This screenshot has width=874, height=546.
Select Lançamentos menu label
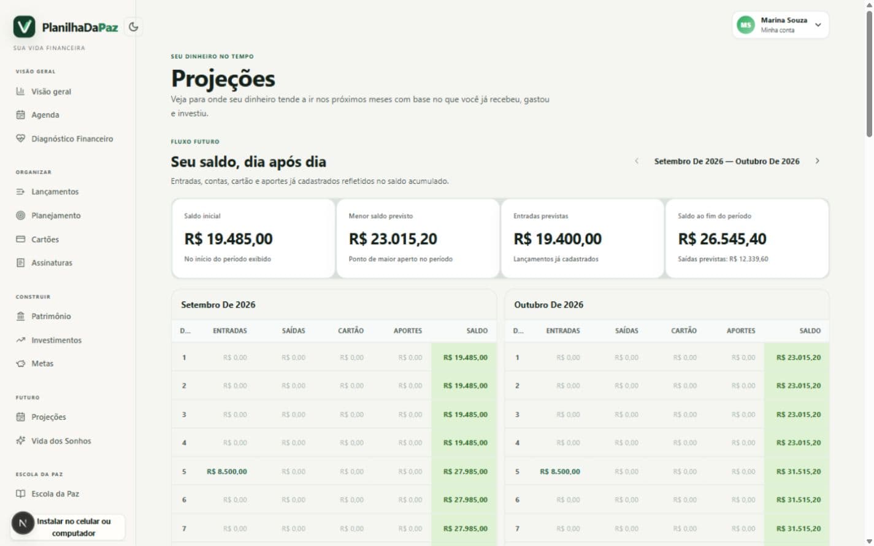click(x=55, y=191)
